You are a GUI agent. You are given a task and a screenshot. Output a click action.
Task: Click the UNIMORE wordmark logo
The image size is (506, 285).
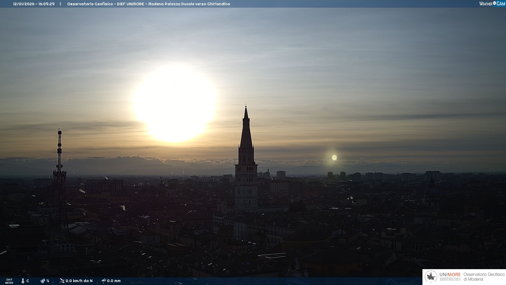click(x=450, y=275)
